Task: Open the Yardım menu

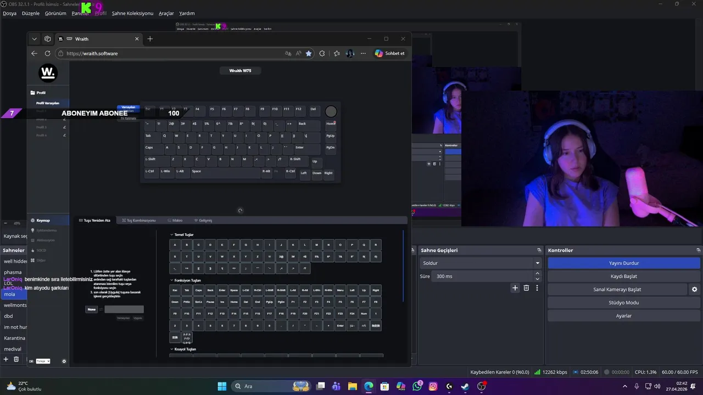Action: pos(187,13)
